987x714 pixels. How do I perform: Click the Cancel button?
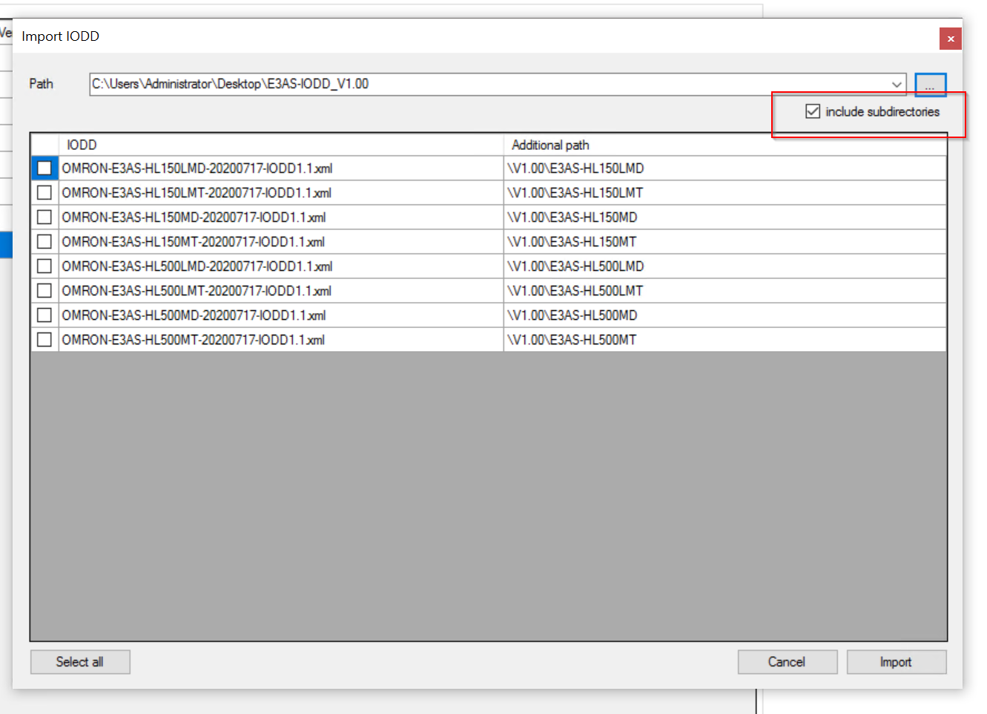coord(788,662)
